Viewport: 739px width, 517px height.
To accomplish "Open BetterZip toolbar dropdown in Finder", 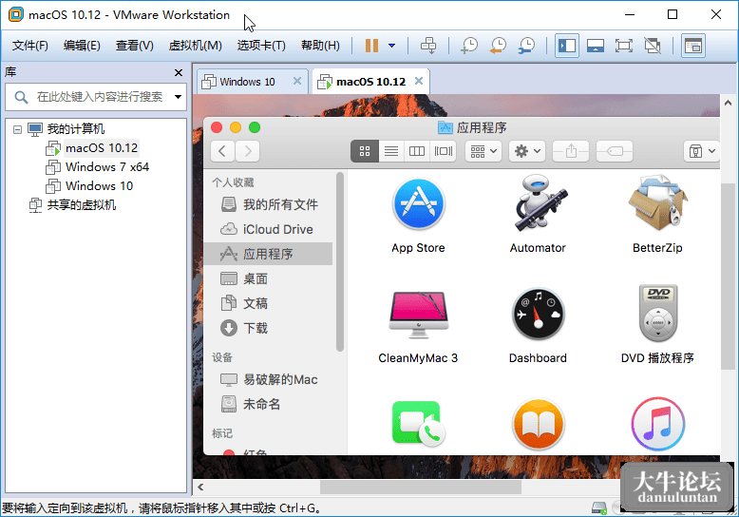I will coord(702,151).
